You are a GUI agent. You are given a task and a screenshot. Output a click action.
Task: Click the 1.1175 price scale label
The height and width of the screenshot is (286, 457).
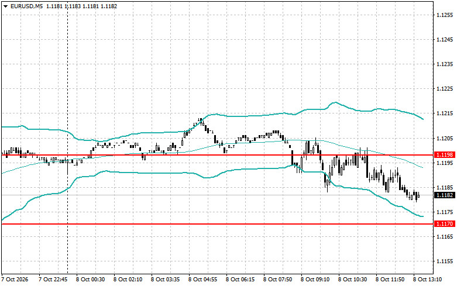tap(445, 212)
